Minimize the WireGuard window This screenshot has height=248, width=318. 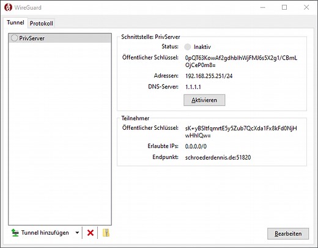(x=263, y=7)
